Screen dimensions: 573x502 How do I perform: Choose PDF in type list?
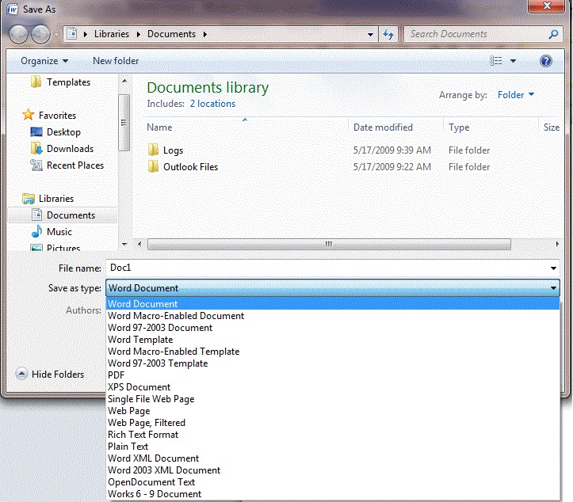[x=333, y=375]
